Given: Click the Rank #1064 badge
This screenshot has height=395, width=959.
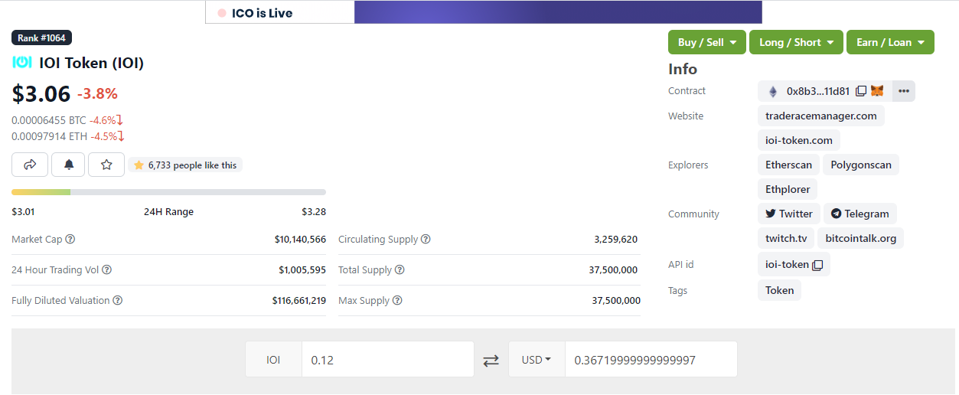Looking at the screenshot, I should [42, 38].
